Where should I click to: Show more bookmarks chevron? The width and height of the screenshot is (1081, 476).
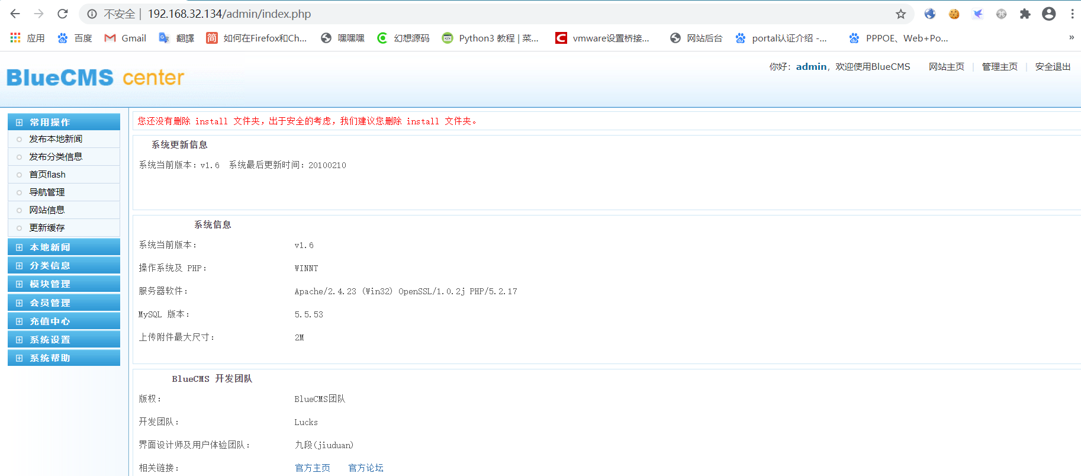coord(1071,37)
